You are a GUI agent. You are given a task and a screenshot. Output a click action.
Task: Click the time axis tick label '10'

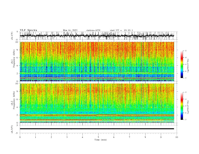[x=177, y=137]
